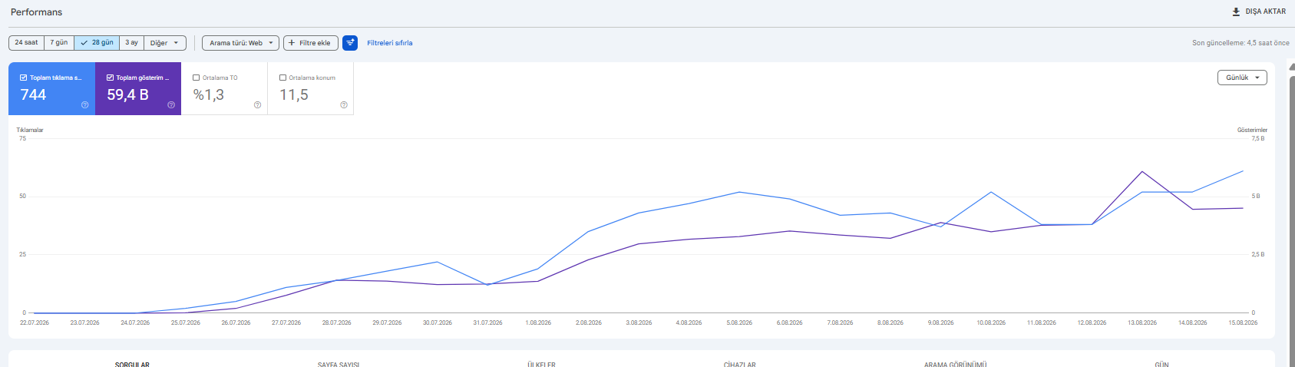Click checkmark icon on 28 gün chip
Image resolution: width=1295 pixels, height=367 pixels.
[x=84, y=42]
